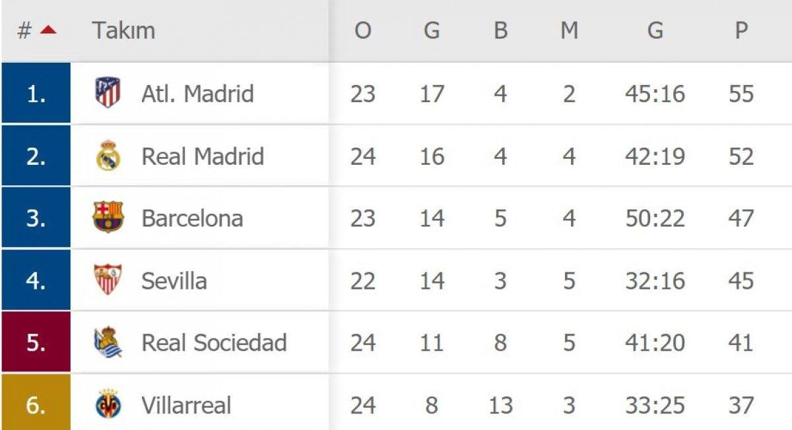Image resolution: width=792 pixels, height=430 pixels.
Task: Sort by M losses column header
Action: [x=569, y=30]
